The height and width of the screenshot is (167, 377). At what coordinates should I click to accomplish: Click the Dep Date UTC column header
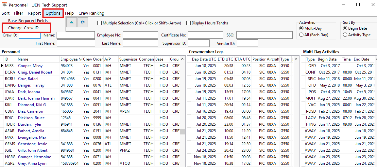click(204, 59)
